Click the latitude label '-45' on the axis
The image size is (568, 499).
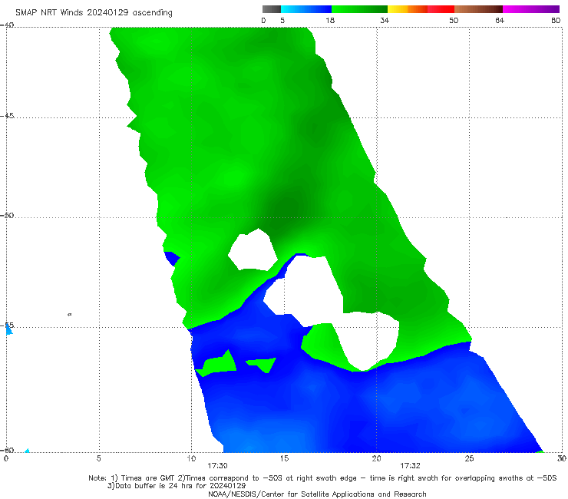click(x=8, y=116)
